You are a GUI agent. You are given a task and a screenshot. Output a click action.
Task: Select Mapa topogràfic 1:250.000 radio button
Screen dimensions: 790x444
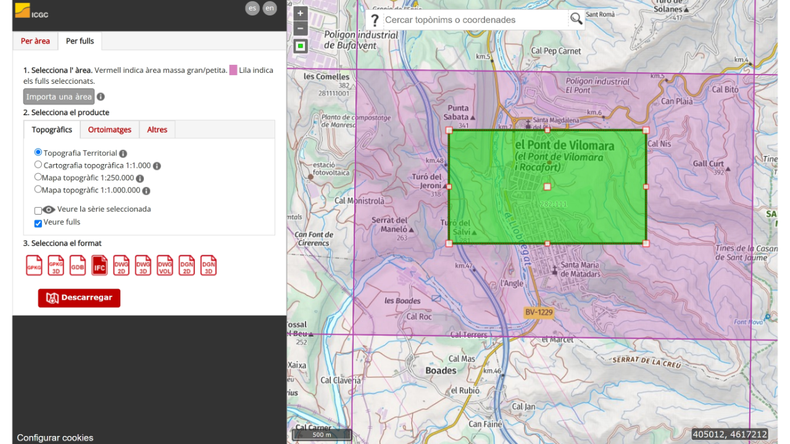(x=38, y=177)
